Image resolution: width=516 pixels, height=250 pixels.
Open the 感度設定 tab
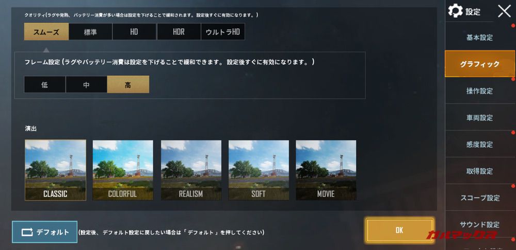479,145
